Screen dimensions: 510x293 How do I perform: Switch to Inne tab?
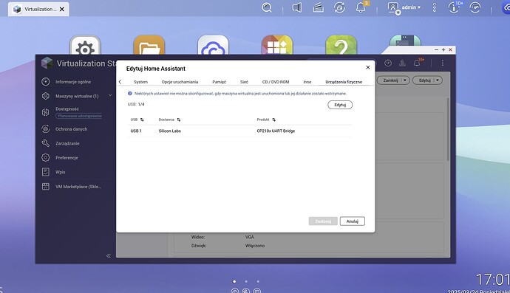coord(307,82)
